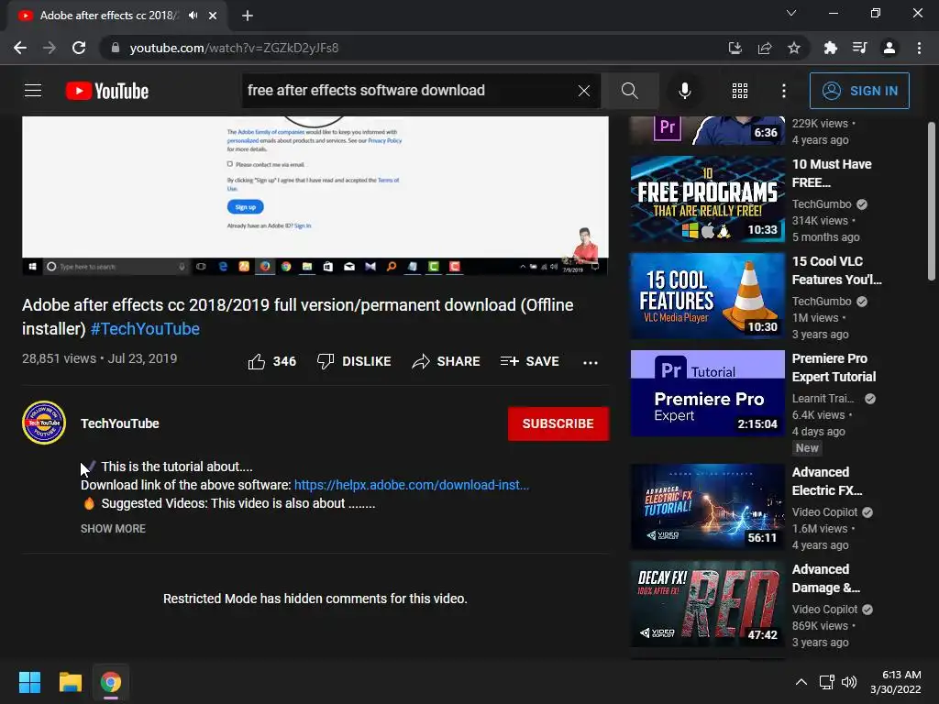The height and width of the screenshot is (704, 939).
Task: Open Chrome three-dot menu
Action: [x=919, y=48]
